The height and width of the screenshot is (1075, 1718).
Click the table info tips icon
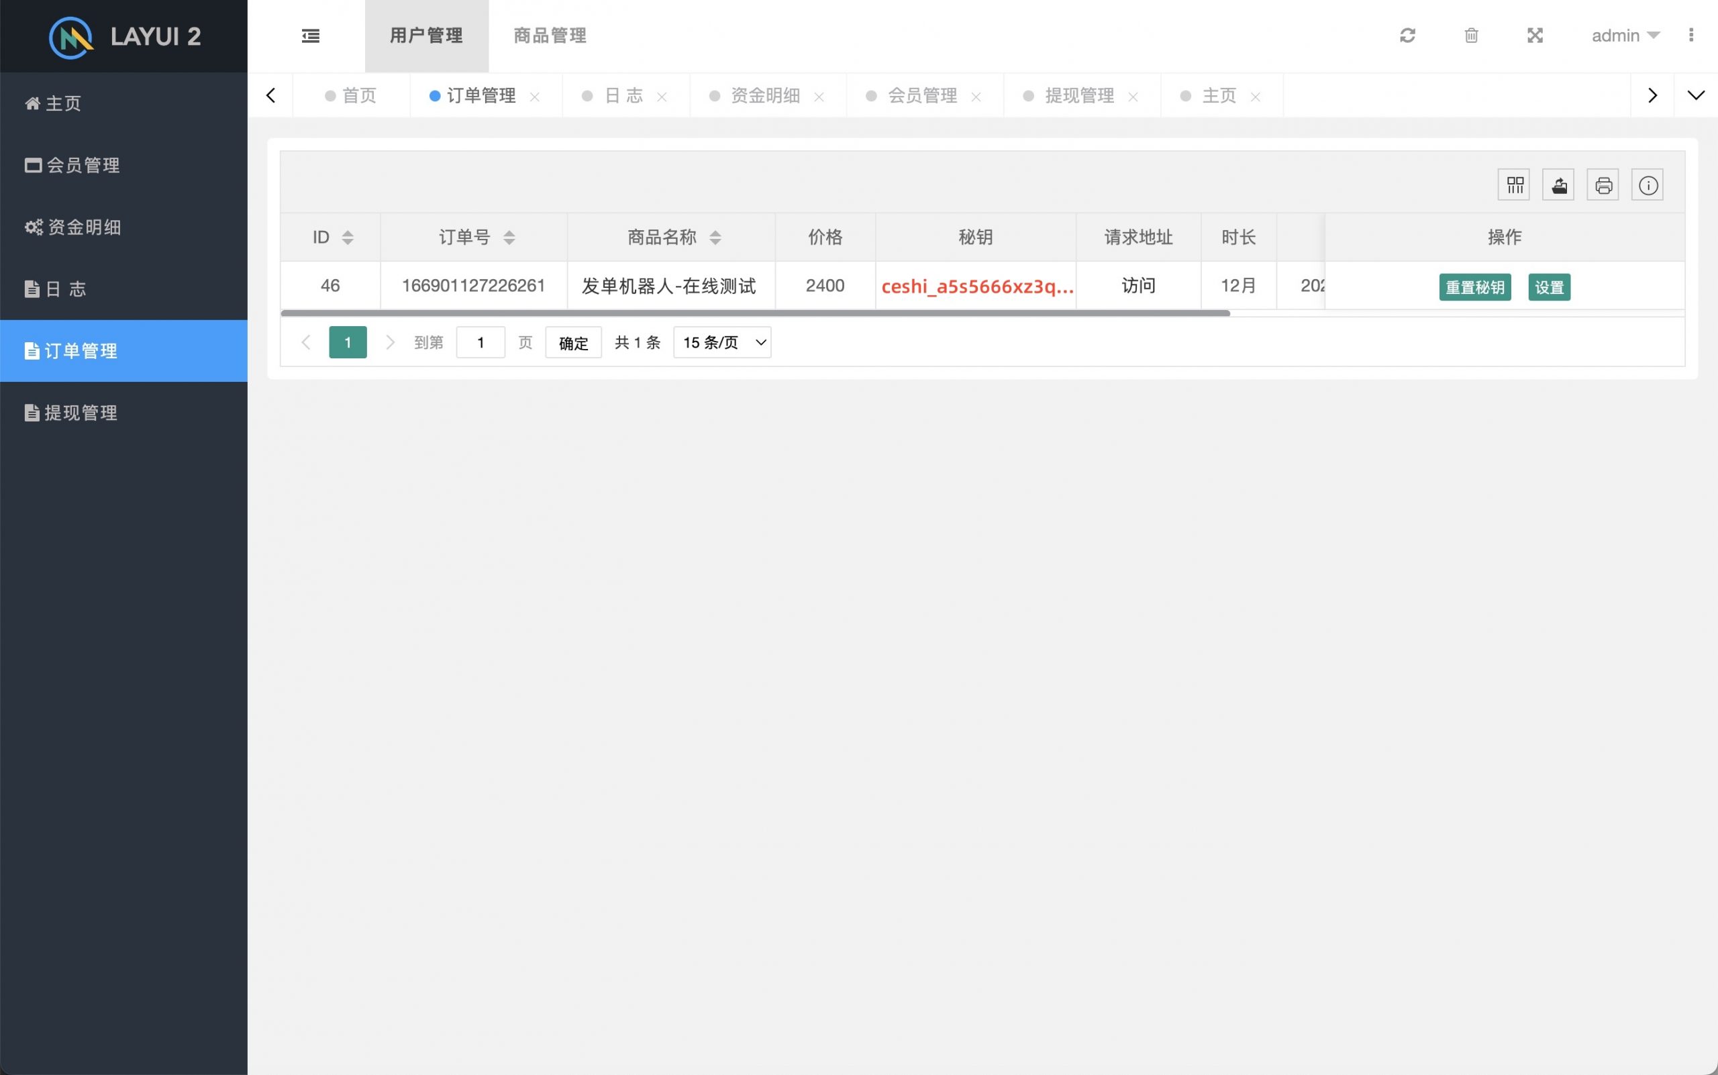tap(1648, 186)
